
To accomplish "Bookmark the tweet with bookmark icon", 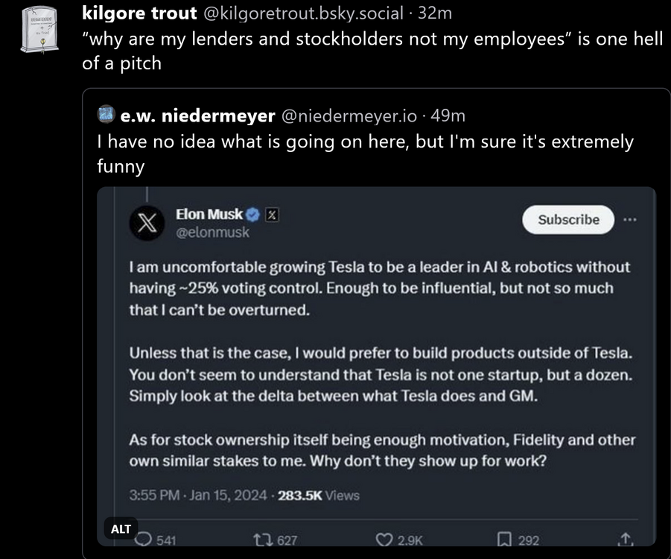I will pos(504,540).
